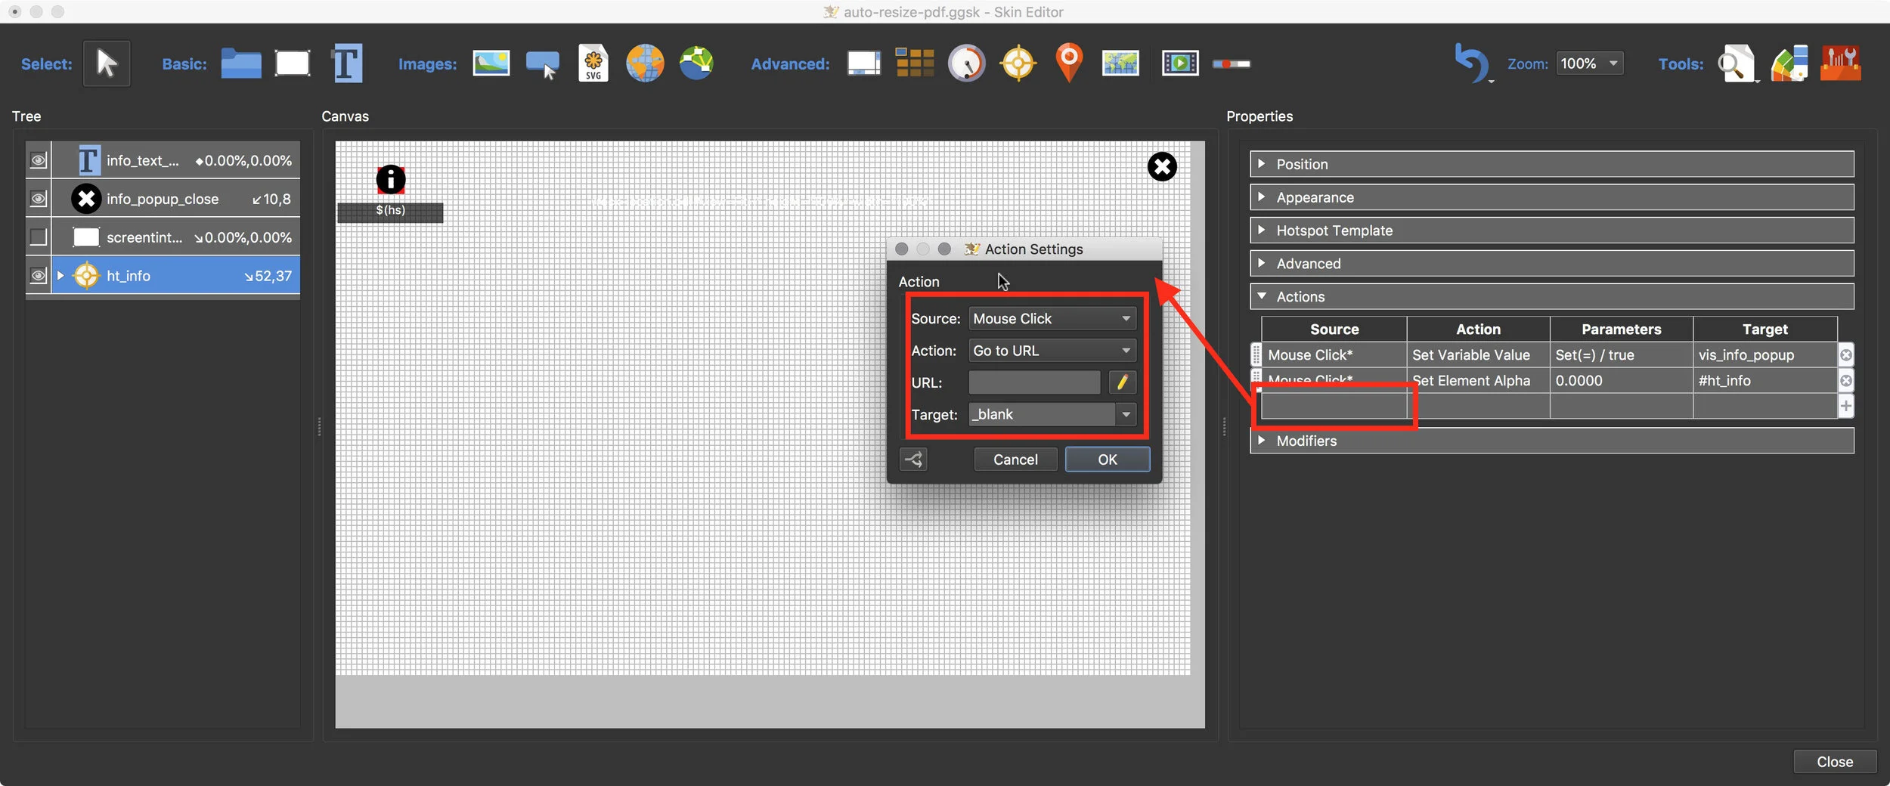Viewport: 1890px width, 786px height.
Task: Add an External Image globe element
Action: tap(645, 63)
